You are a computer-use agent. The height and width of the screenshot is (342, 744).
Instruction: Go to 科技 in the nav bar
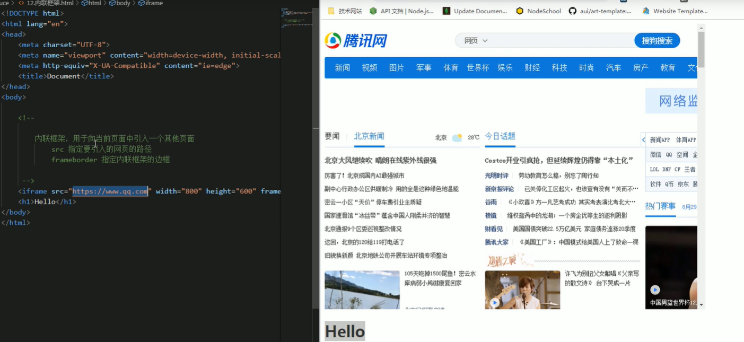[559, 68]
